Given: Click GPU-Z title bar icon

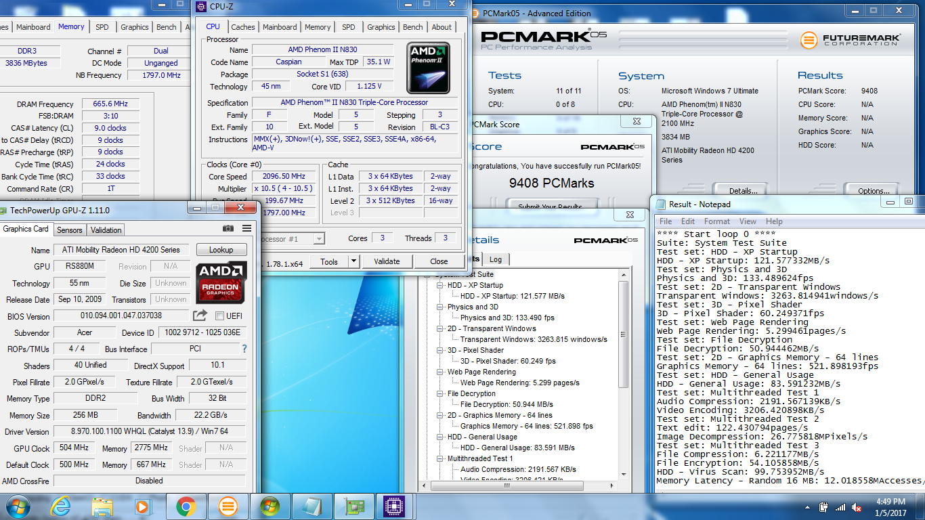Looking at the screenshot, I should (4, 210).
